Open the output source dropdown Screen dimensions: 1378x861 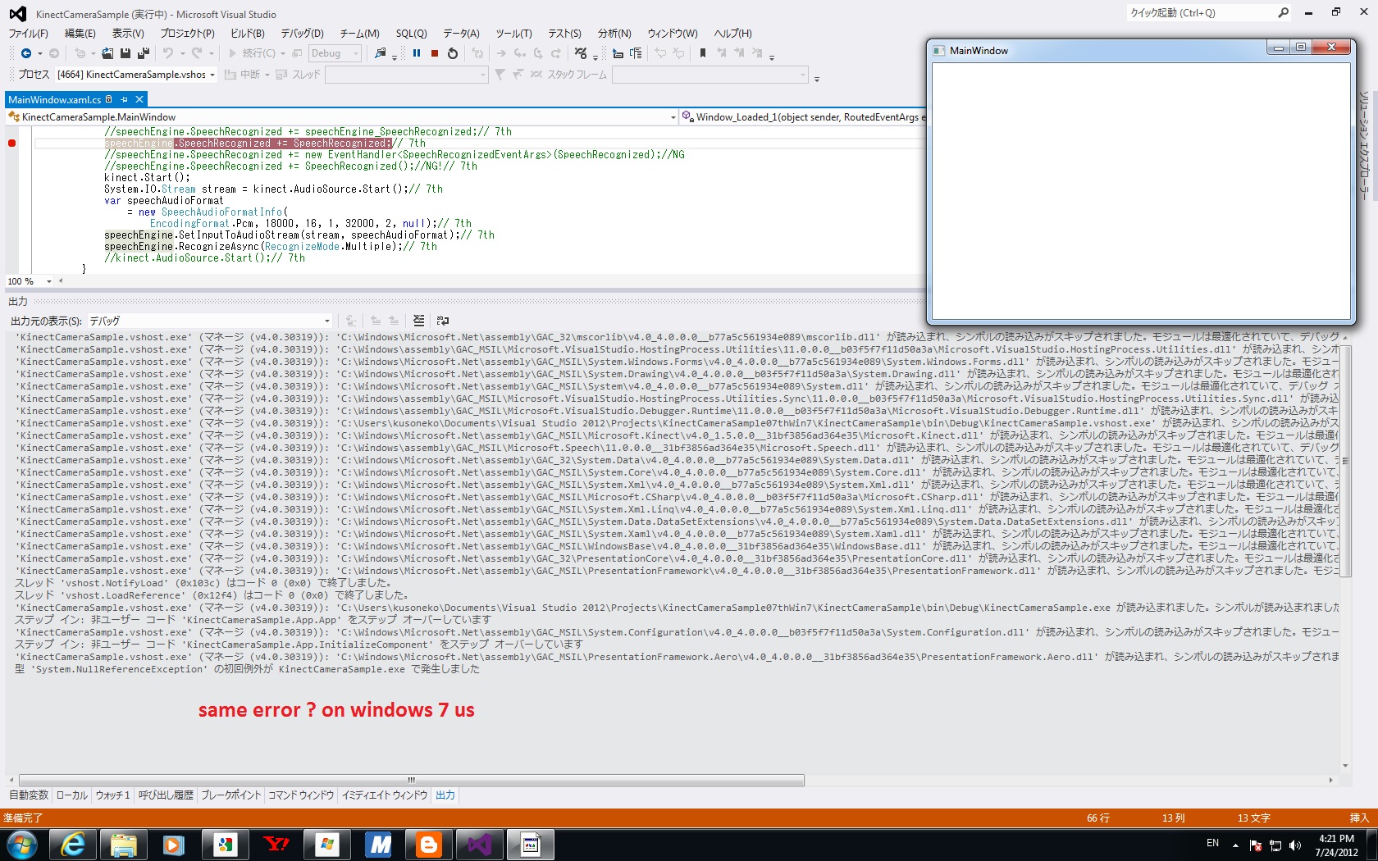pyautogui.click(x=326, y=321)
